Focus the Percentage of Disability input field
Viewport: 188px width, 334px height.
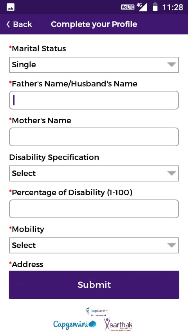pos(94,209)
